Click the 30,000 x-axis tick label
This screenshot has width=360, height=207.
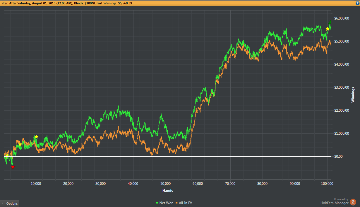[101, 184]
